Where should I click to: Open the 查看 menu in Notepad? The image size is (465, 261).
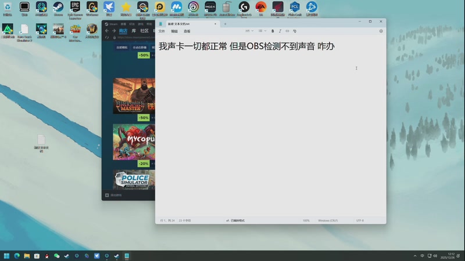point(187,31)
